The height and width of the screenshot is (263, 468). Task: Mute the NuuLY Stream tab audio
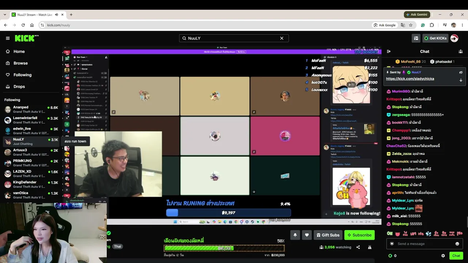point(56,15)
